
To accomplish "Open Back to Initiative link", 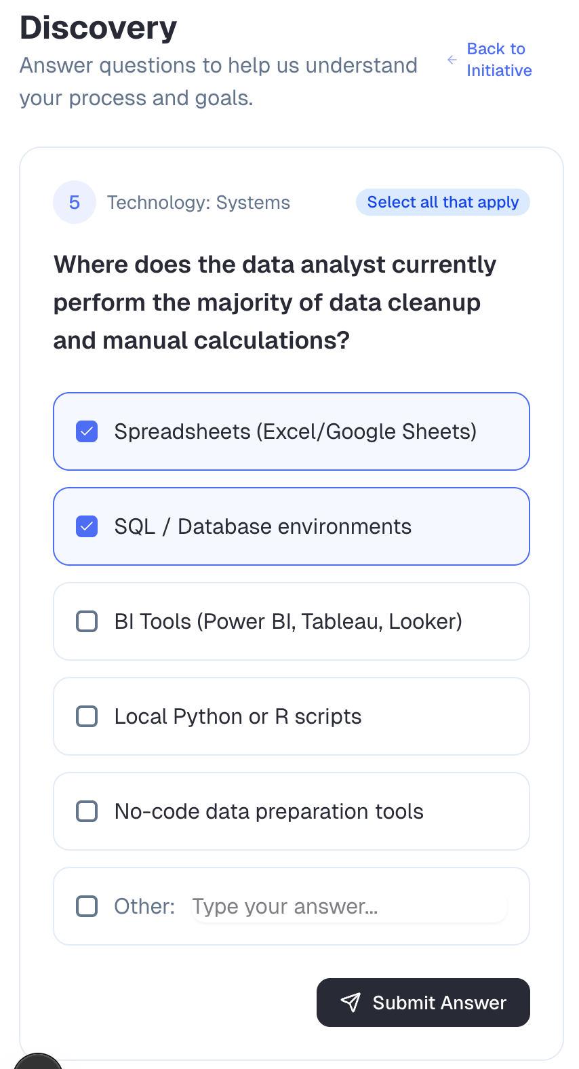I will (x=499, y=60).
